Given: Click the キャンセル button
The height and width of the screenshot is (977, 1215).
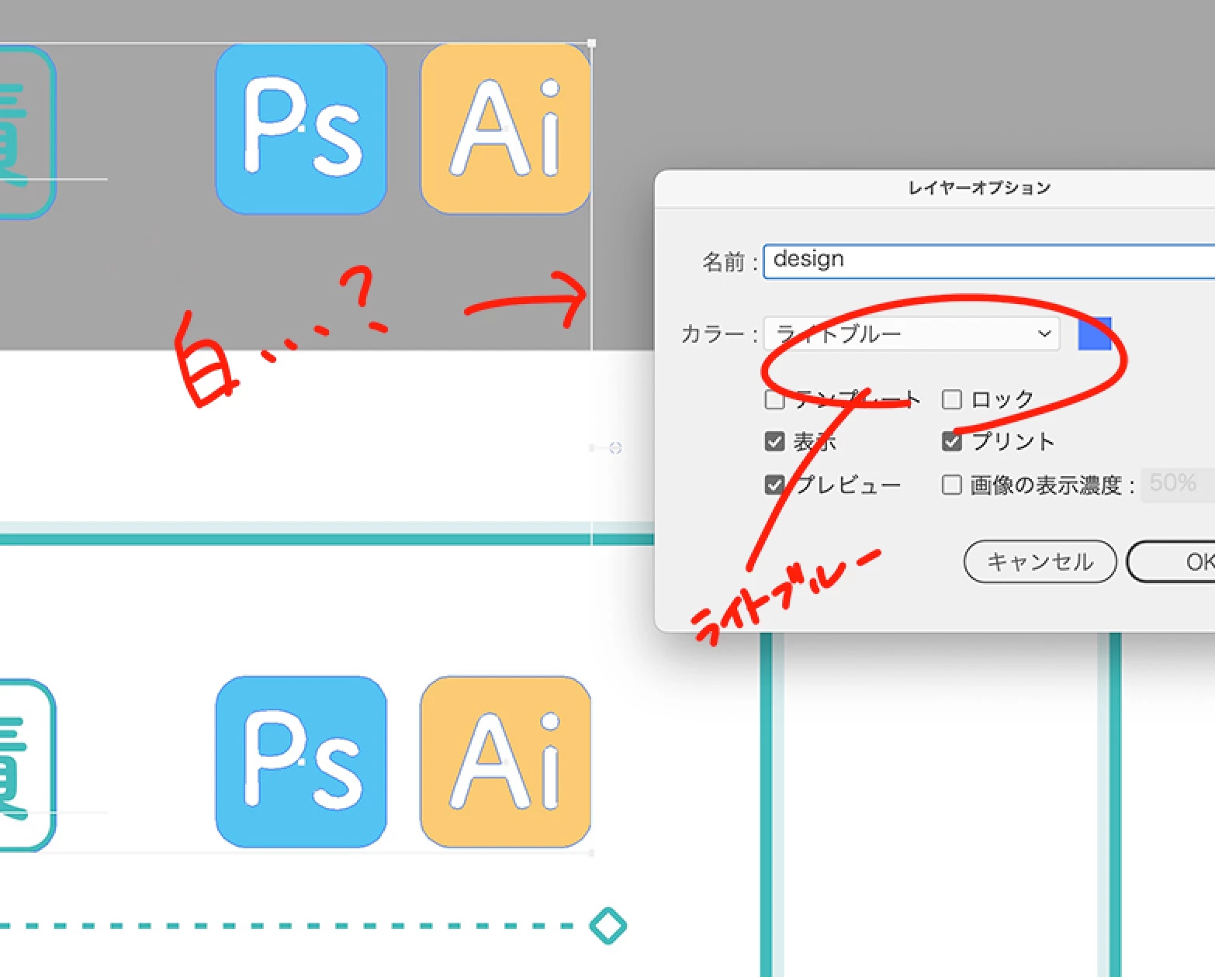Looking at the screenshot, I should point(1040,561).
